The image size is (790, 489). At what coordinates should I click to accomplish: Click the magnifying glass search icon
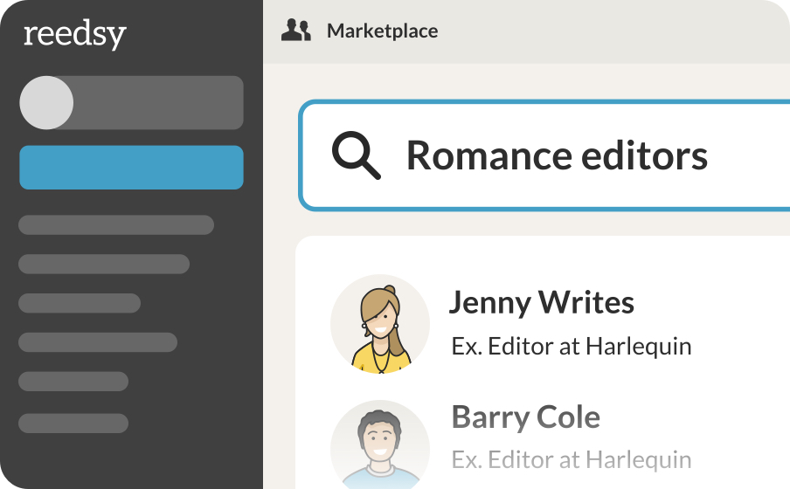[x=356, y=155]
